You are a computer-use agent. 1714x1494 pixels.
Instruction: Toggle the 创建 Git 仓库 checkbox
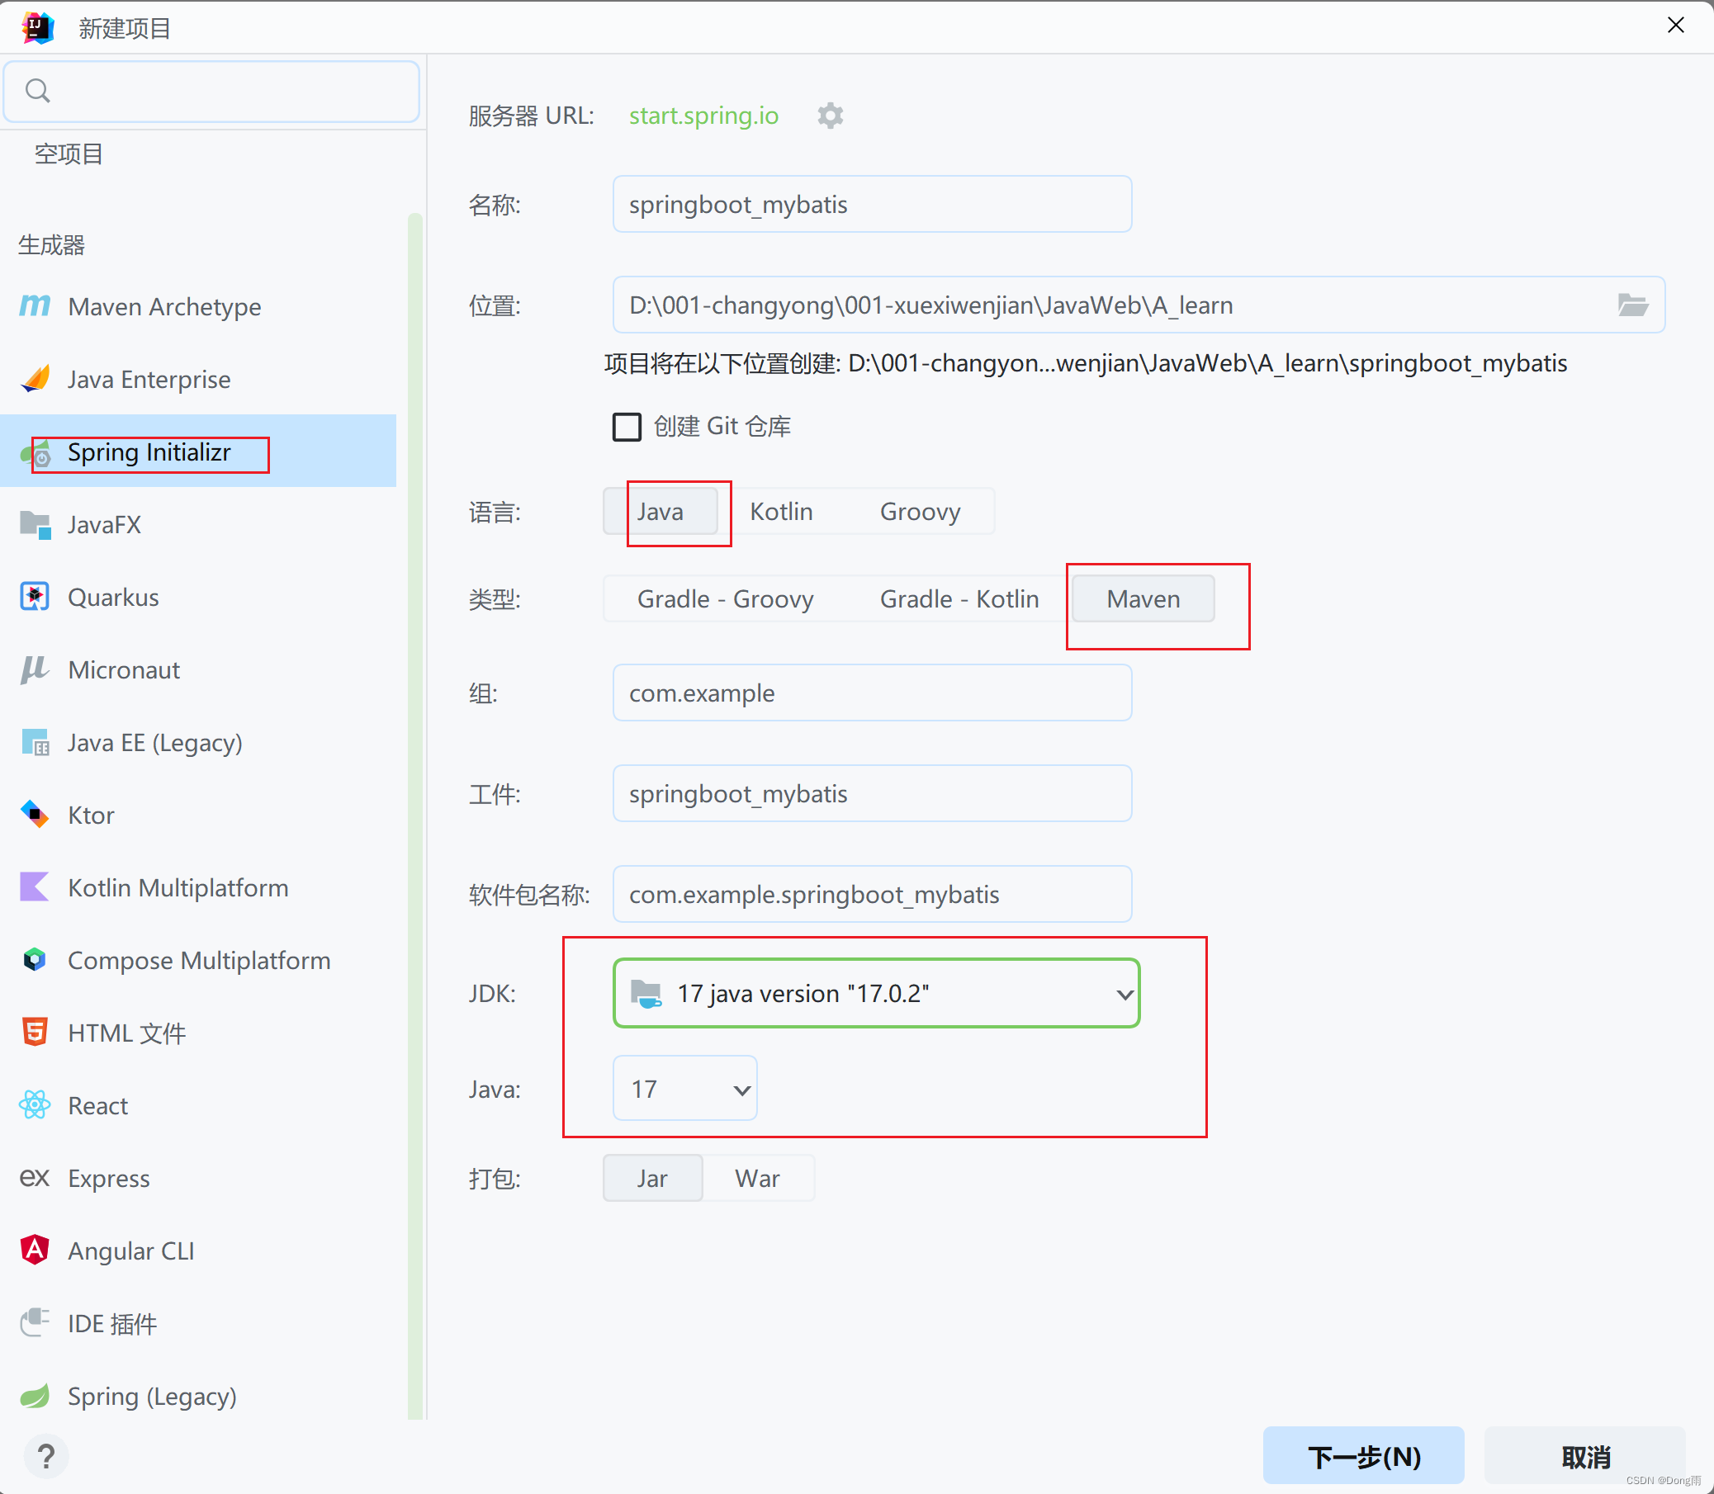625,426
